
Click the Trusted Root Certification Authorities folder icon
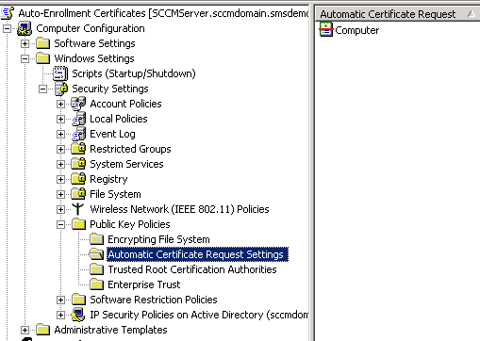pyautogui.click(x=97, y=269)
